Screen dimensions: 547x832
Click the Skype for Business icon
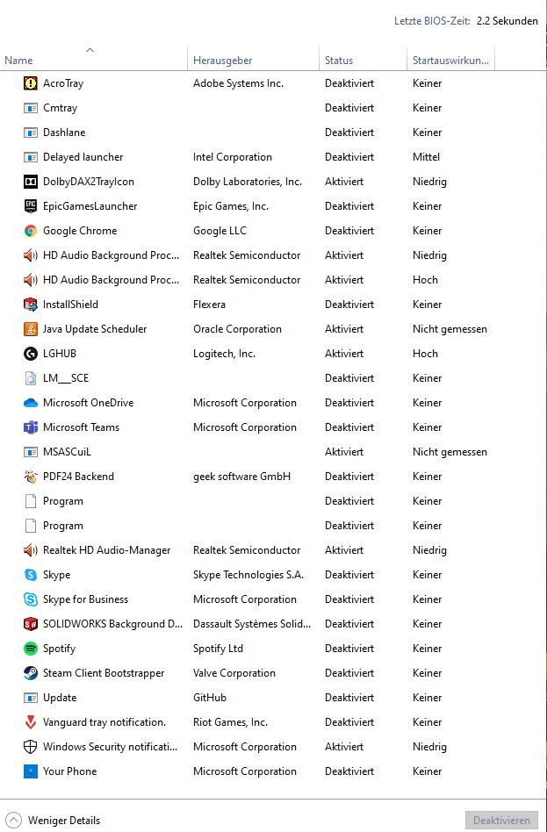[x=31, y=599]
